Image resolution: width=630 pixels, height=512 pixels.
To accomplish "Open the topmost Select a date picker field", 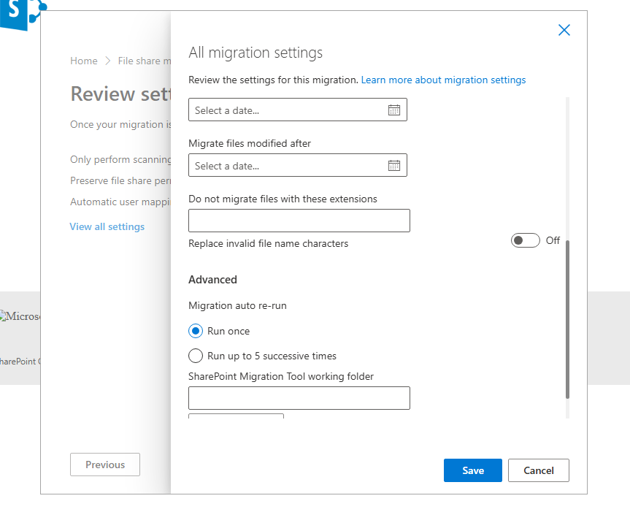I will tap(288, 110).
